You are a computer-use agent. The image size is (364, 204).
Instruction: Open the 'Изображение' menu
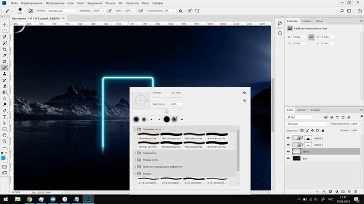click(x=55, y=3)
